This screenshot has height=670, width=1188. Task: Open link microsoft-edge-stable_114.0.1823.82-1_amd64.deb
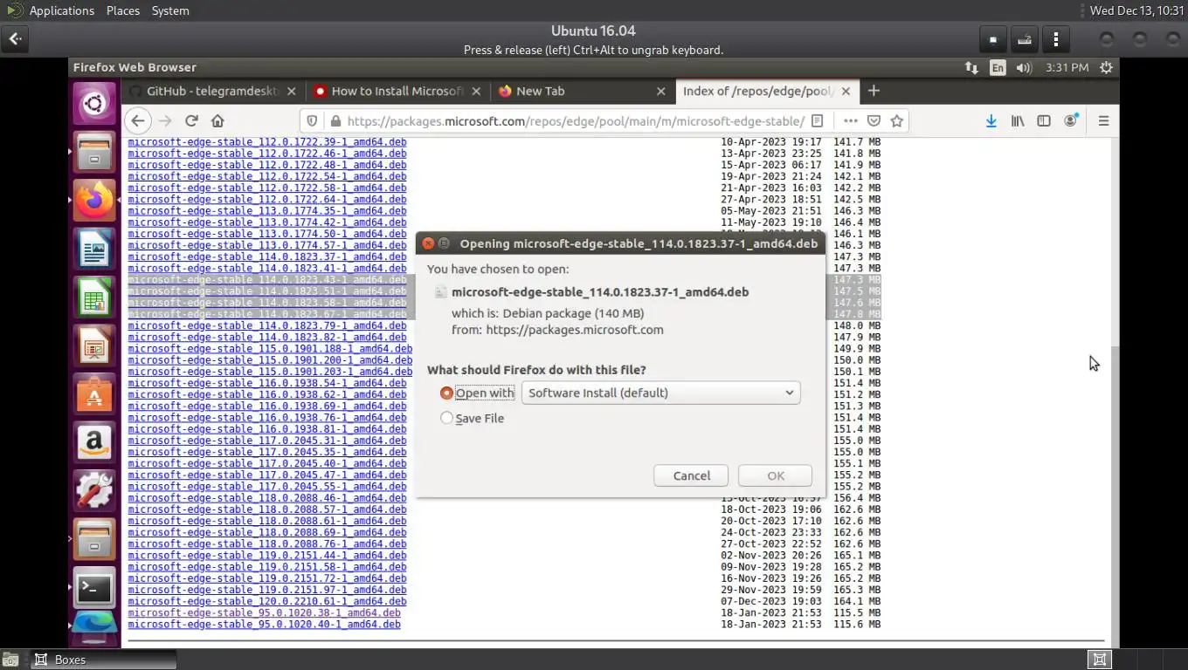tap(267, 337)
